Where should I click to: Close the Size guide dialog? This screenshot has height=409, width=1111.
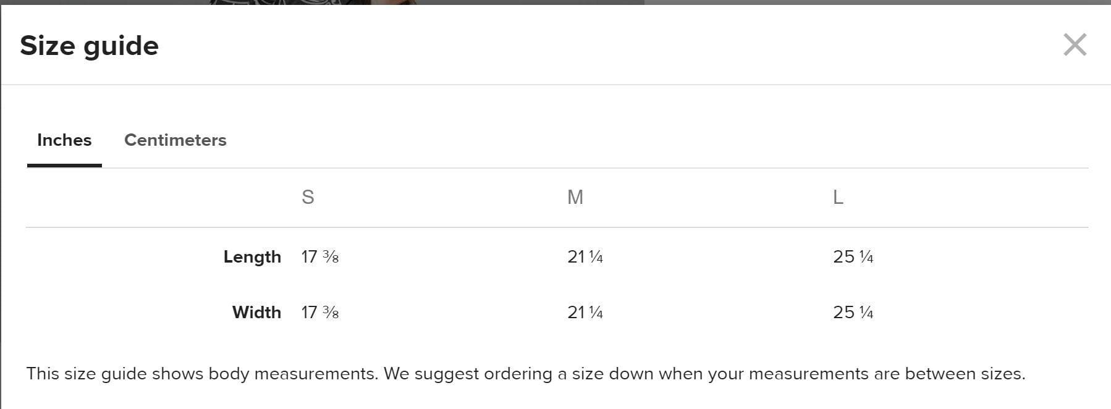point(1075,44)
